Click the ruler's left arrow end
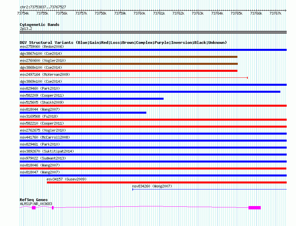The height and width of the screenshot is (226, 296). tap(21, 10)
